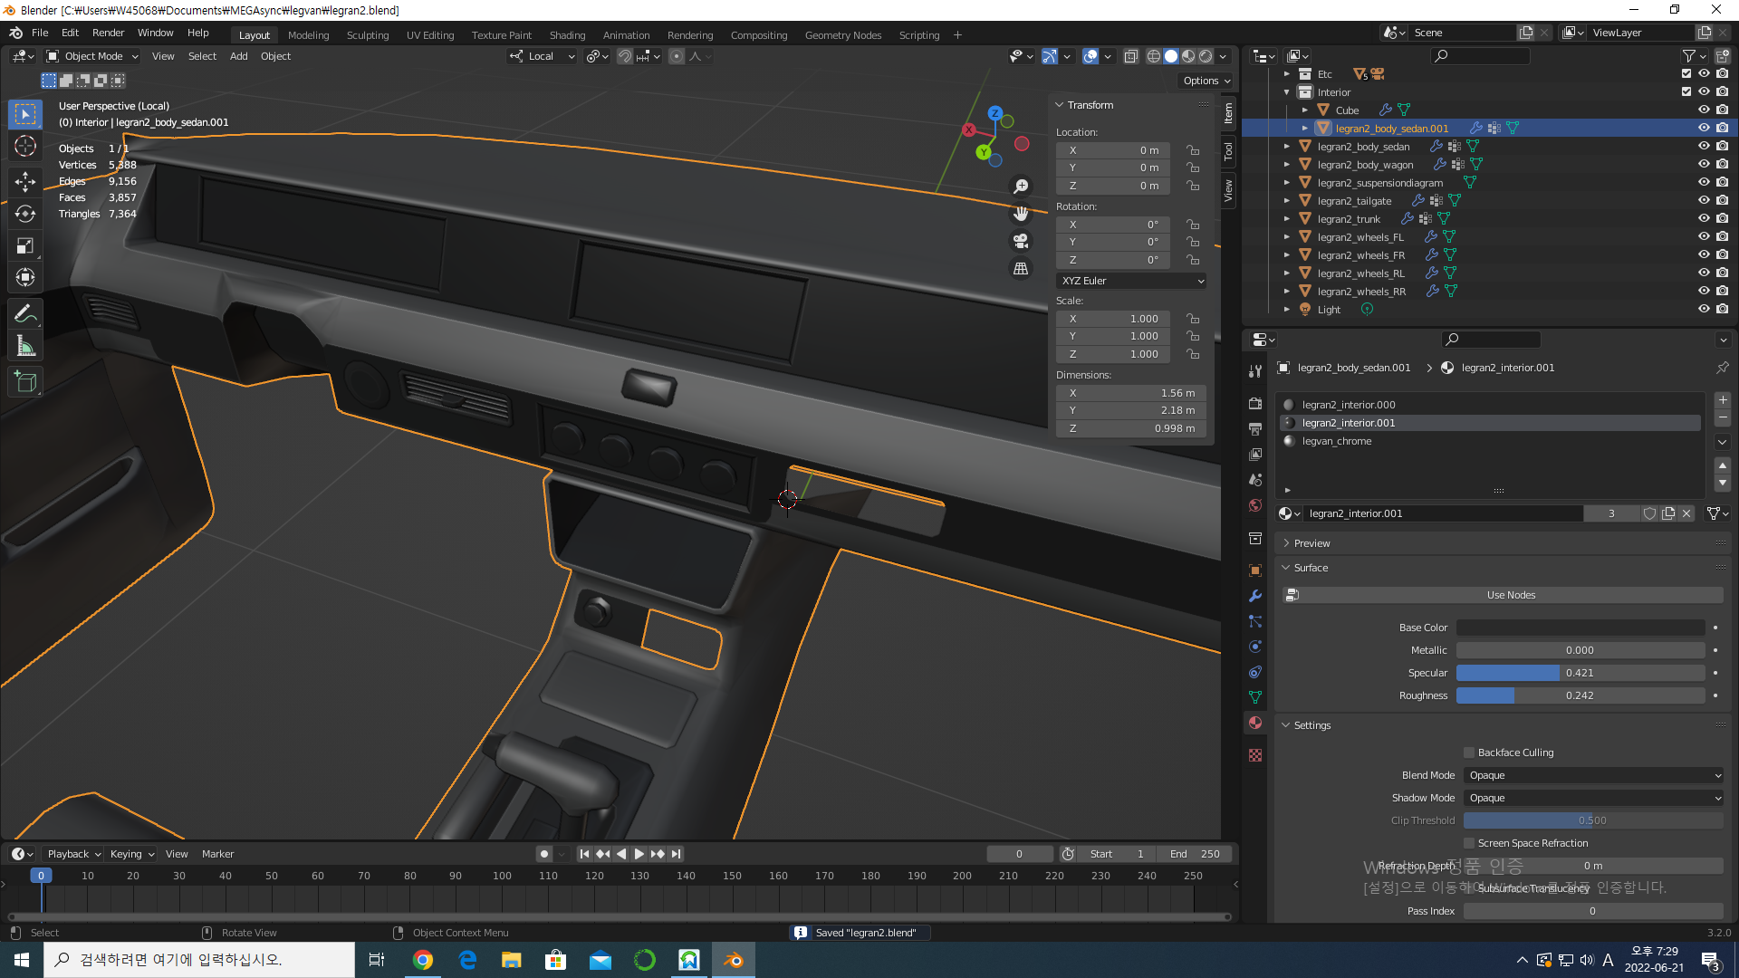This screenshot has width=1739, height=978.
Task: Select the Move tool in the toolbar
Action: [25, 181]
